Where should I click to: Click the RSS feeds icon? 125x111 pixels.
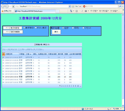(x=77, y=11)
